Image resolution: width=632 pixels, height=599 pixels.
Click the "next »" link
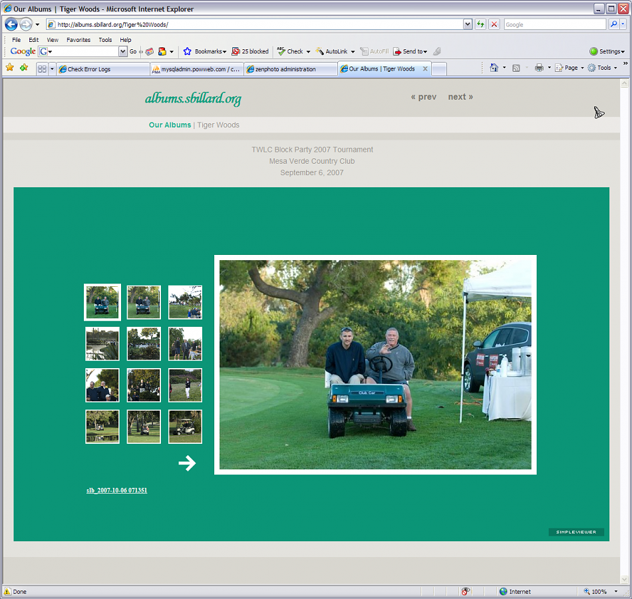460,97
